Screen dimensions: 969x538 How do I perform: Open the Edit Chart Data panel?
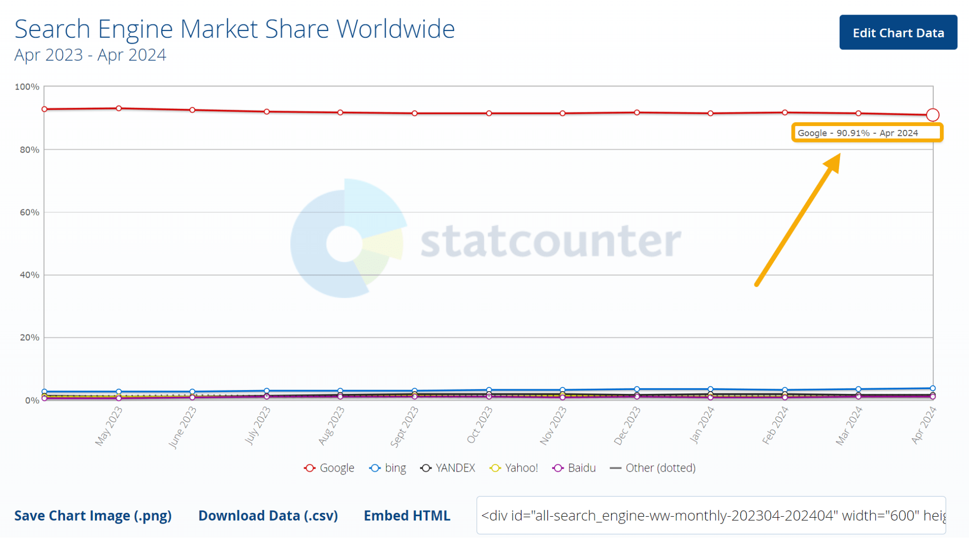898,32
